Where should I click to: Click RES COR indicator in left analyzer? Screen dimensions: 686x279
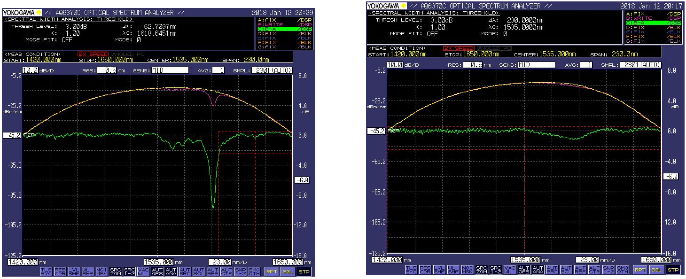(x=61, y=271)
